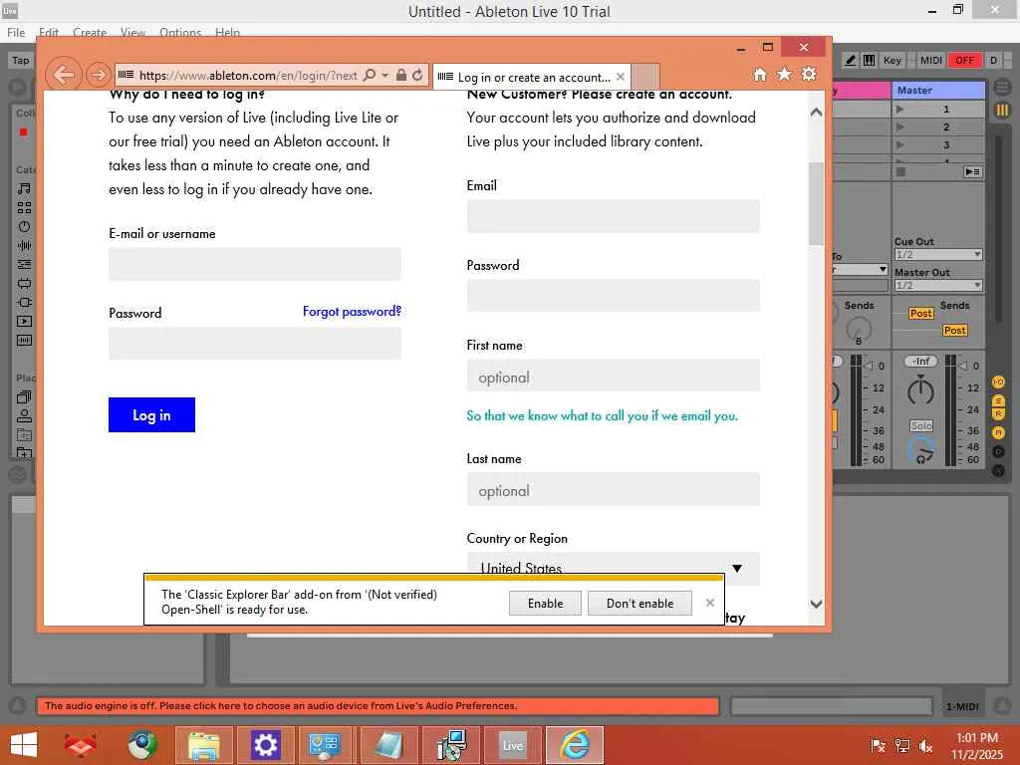
Task: Open User Library in browser Places
Action: point(24,415)
